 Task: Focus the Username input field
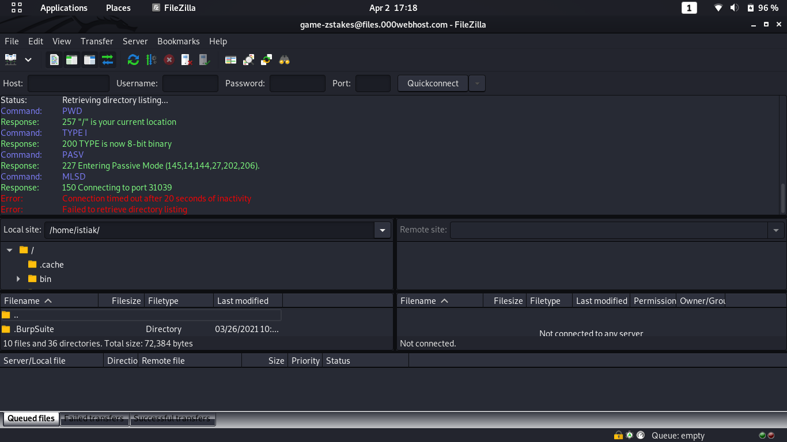190,83
